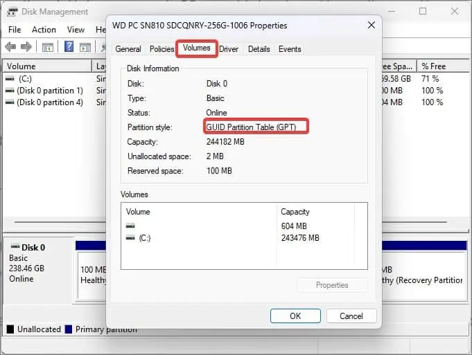This screenshot has height=355, width=472.
Task: Switch to the General tab
Action: tap(128, 49)
